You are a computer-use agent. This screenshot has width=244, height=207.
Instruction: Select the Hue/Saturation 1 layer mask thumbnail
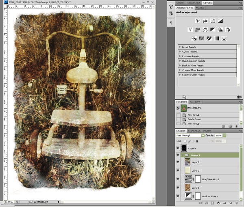[198, 179]
